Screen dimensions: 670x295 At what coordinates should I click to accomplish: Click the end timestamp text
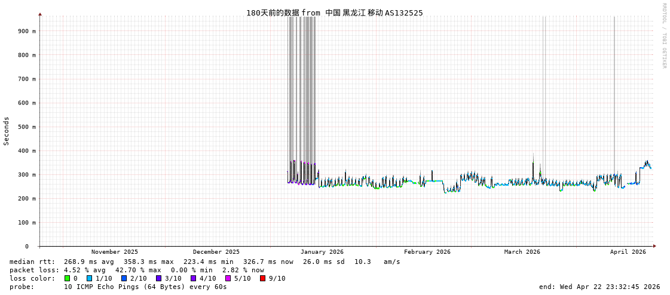click(x=599, y=287)
